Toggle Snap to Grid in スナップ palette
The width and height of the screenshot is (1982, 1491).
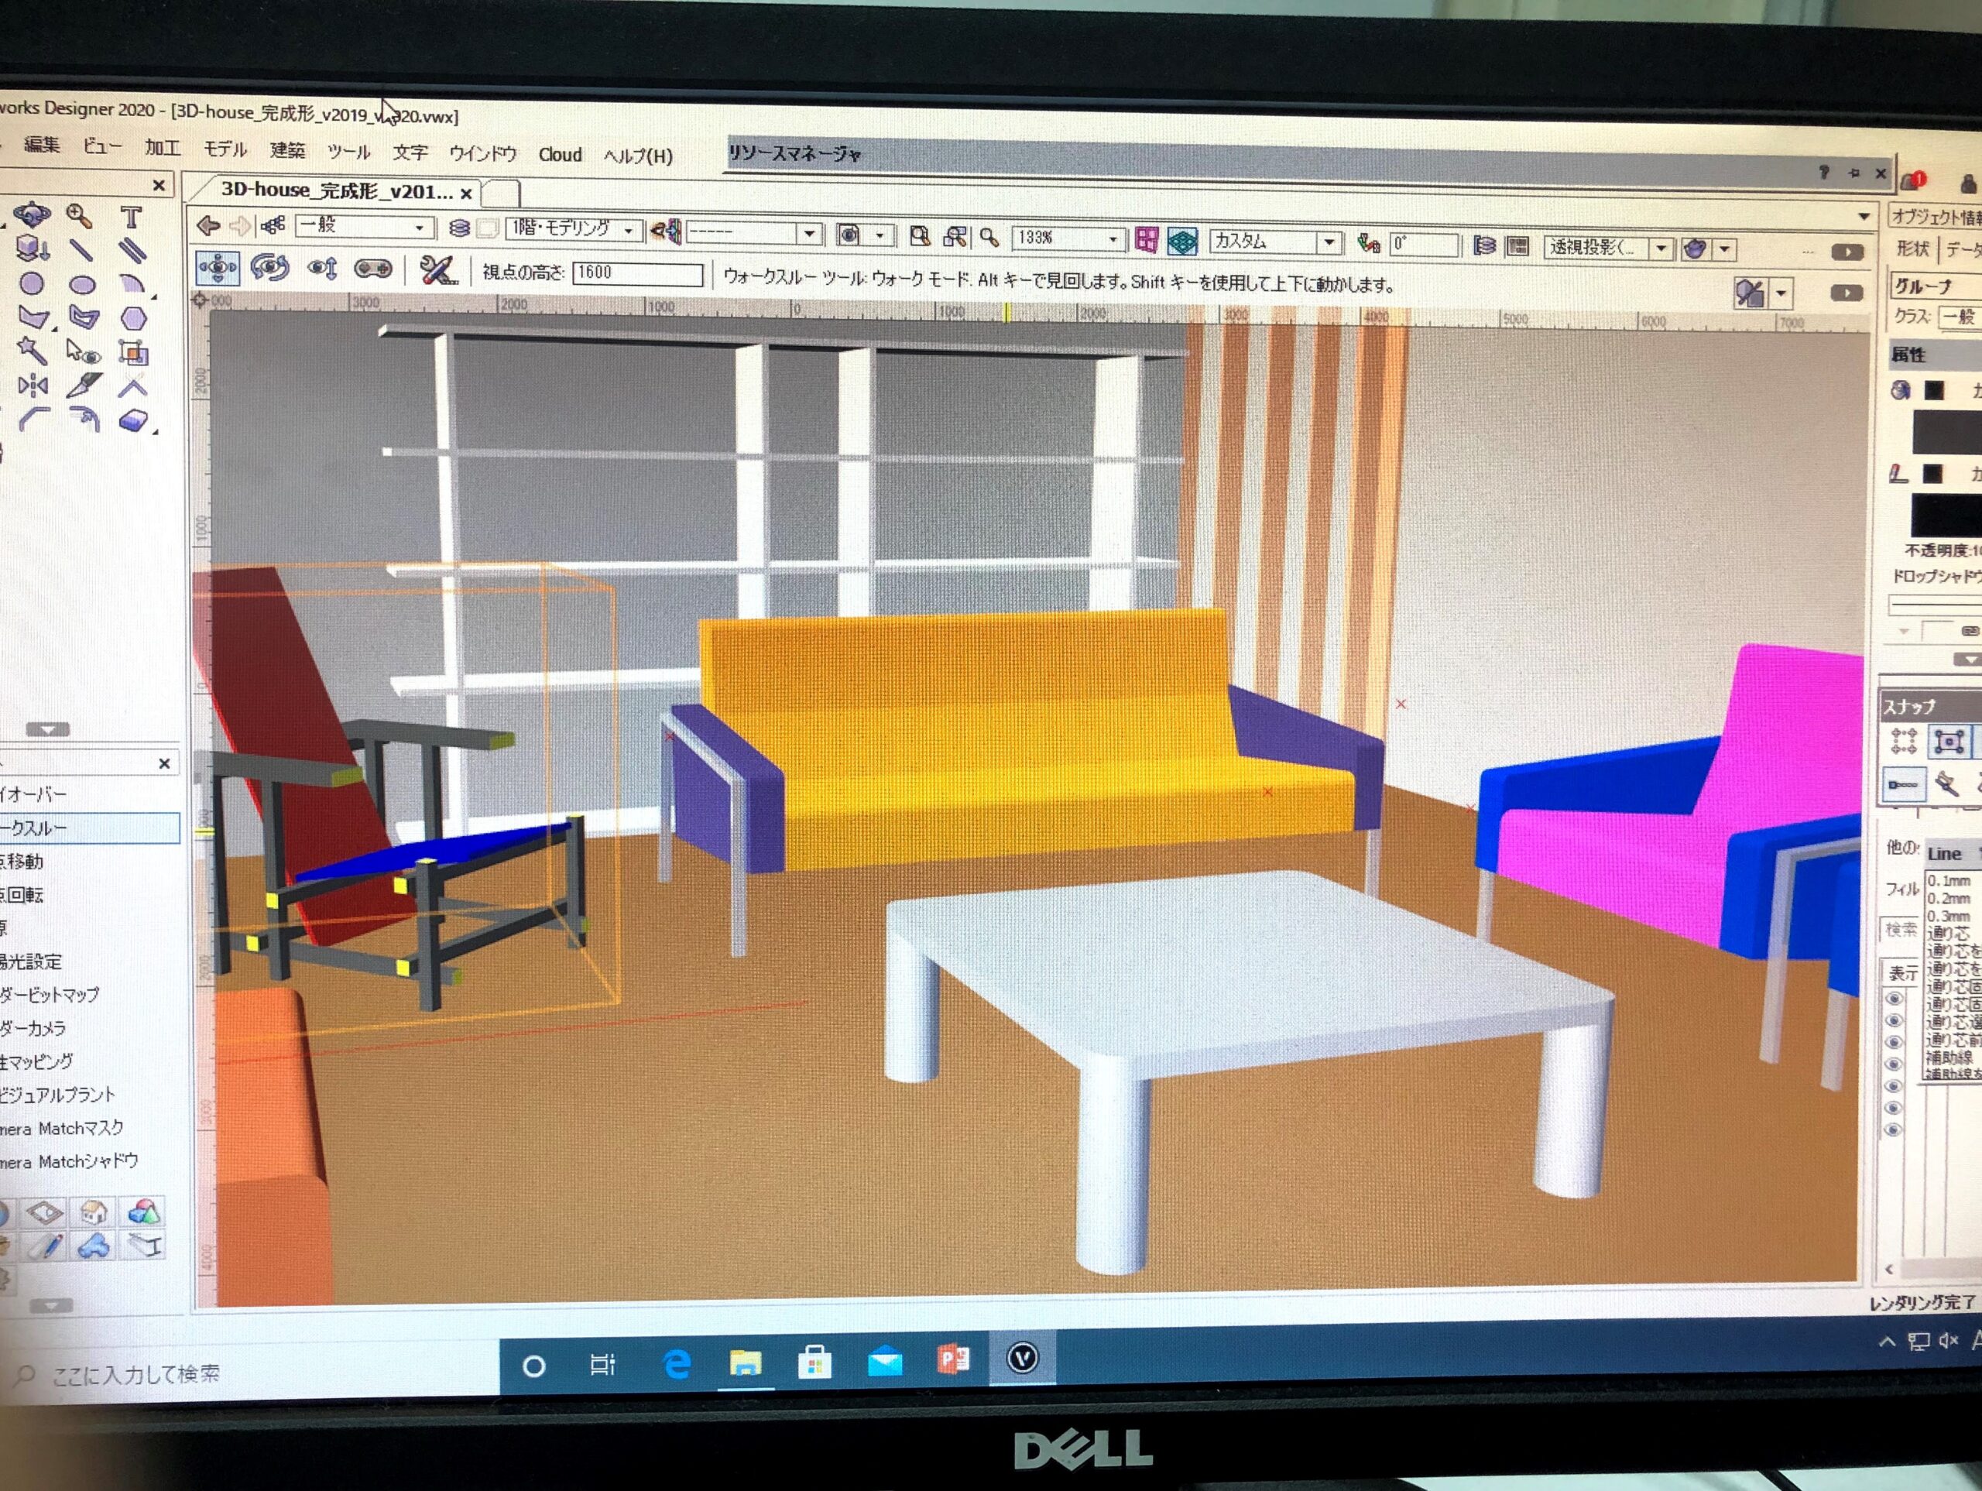pos(1904,742)
